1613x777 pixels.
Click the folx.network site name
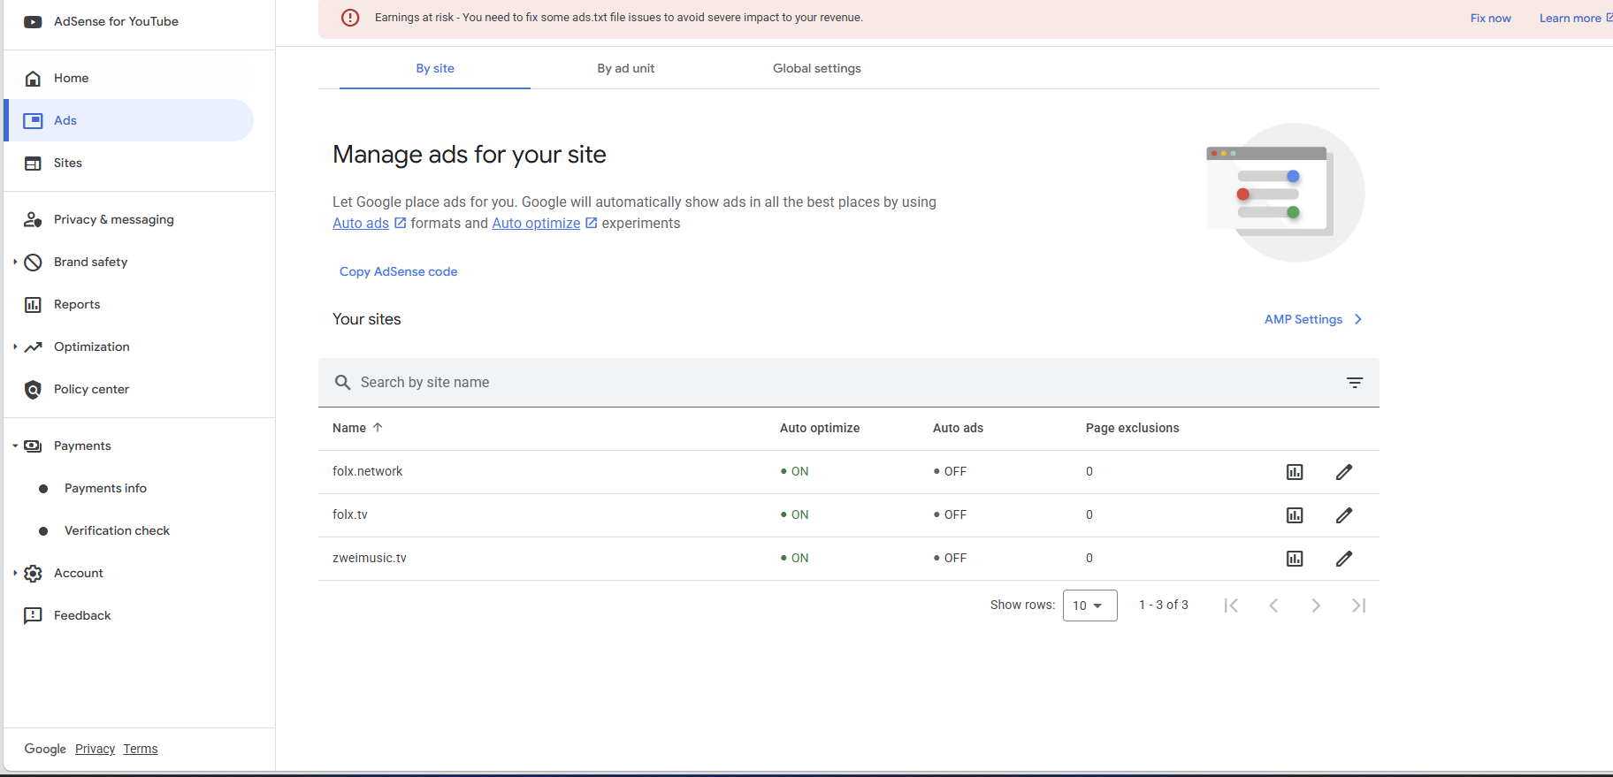tap(367, 472)
